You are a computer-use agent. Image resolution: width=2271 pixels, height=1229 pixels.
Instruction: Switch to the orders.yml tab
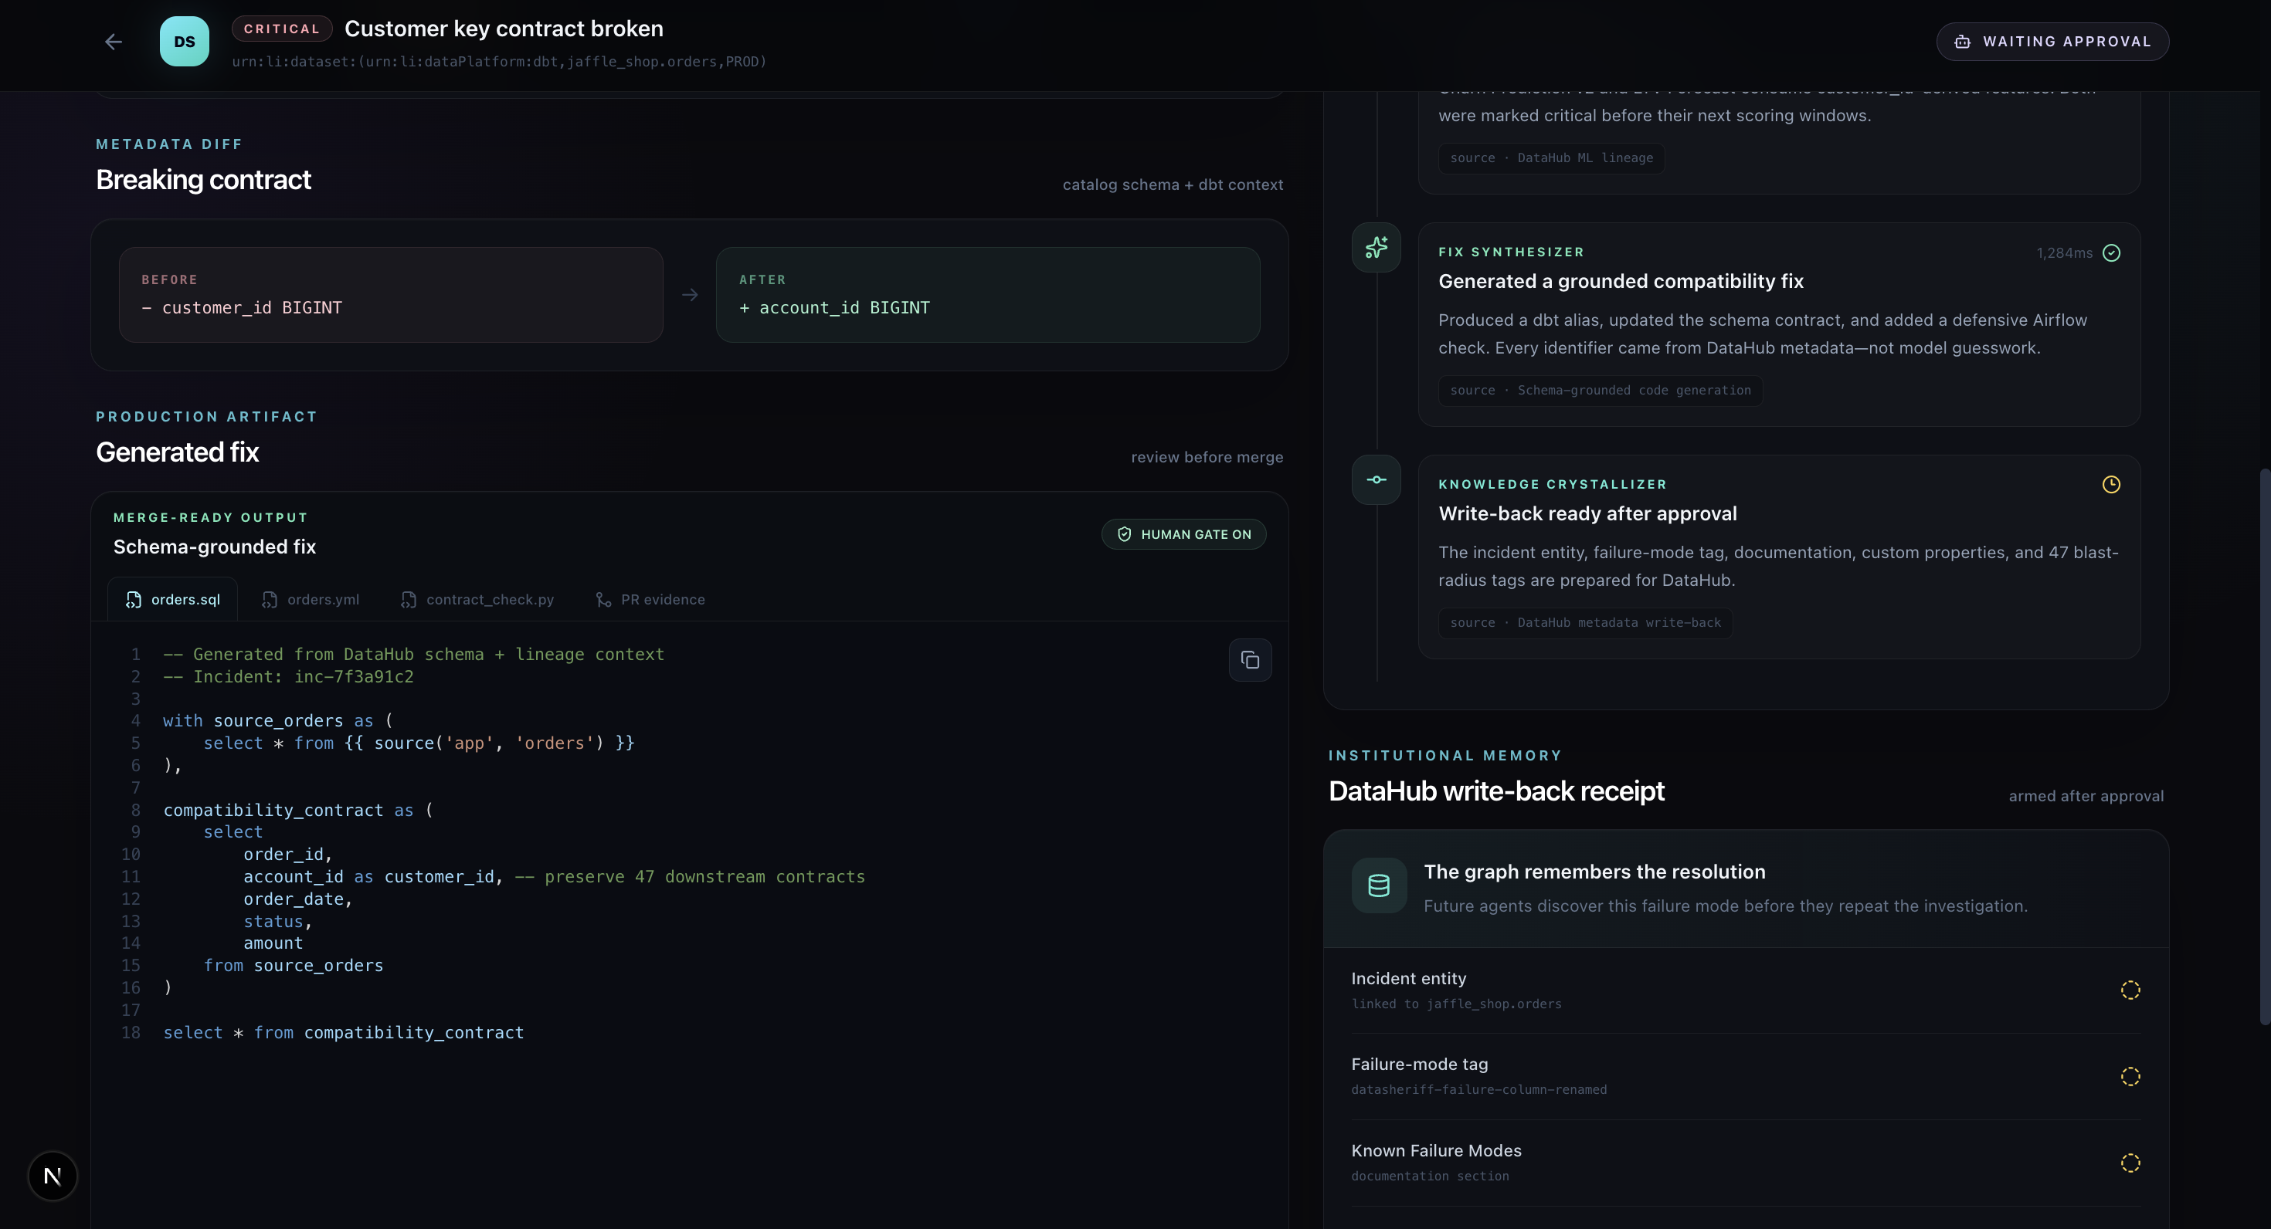311,600
